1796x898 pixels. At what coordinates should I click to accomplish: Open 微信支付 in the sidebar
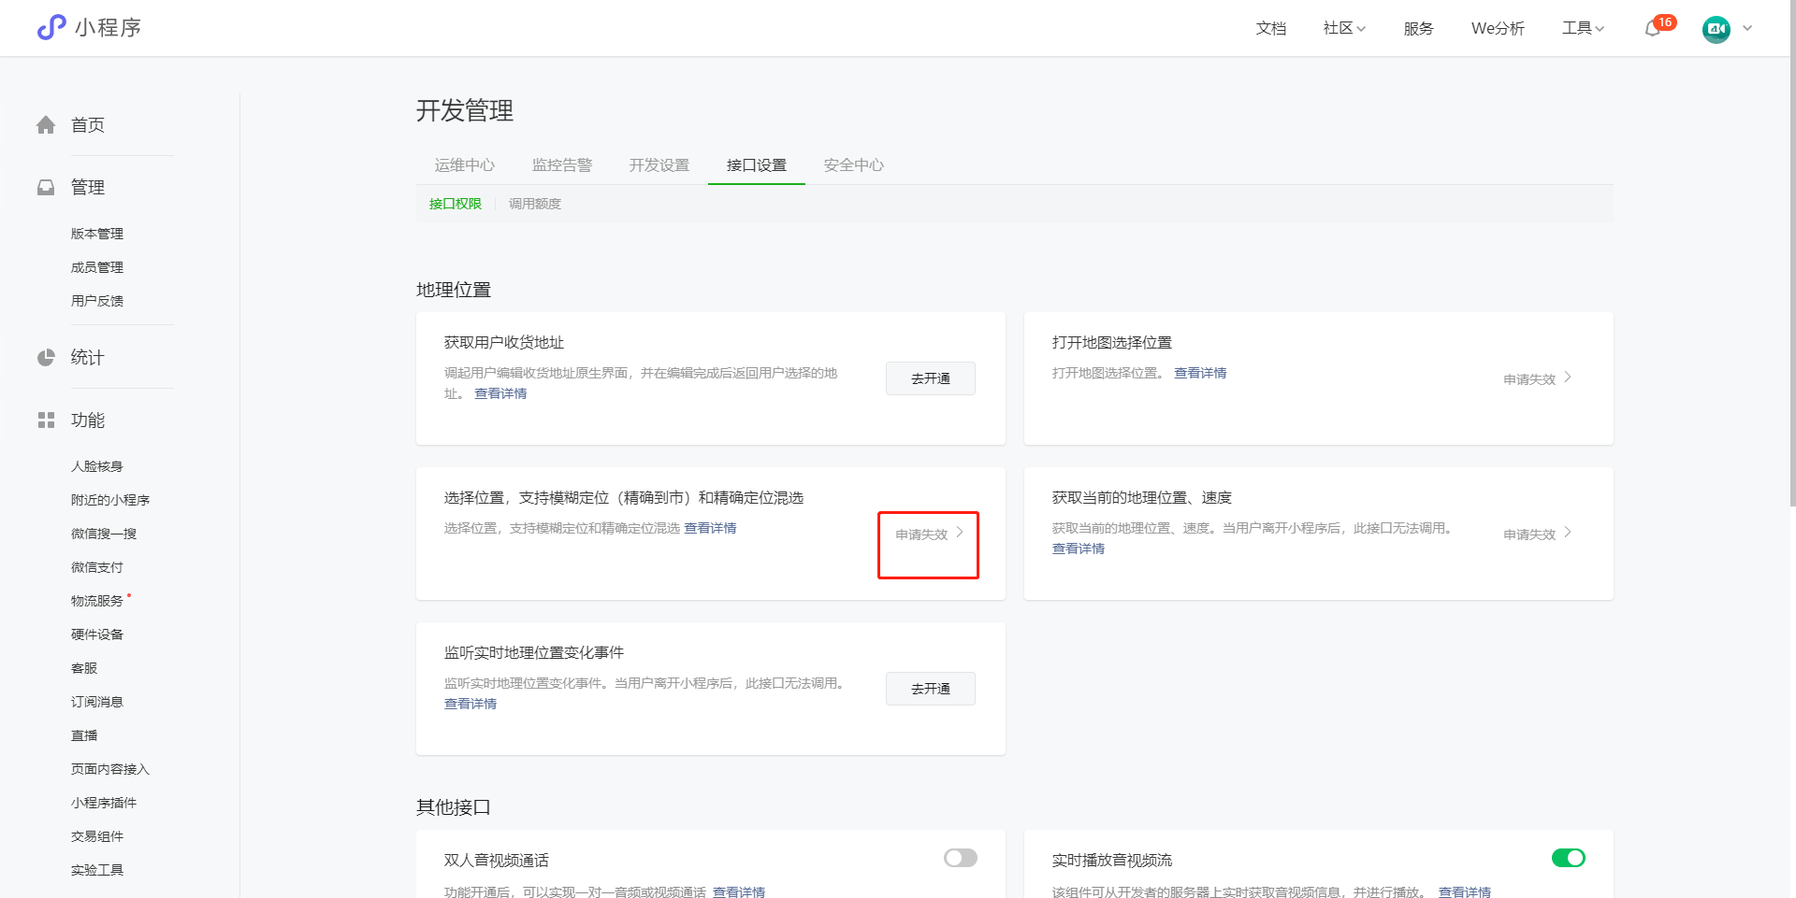pyautogui.click(x=97, y=567)
